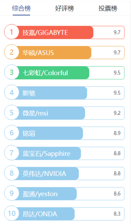Open the 昂达/ONDA brand entry
Image resolution: width=131 pixels, height=224 pixels.
click(64, 214)
